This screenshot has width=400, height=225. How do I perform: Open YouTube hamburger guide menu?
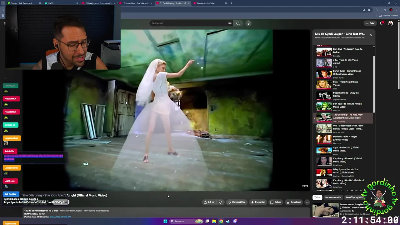point(5,23)
